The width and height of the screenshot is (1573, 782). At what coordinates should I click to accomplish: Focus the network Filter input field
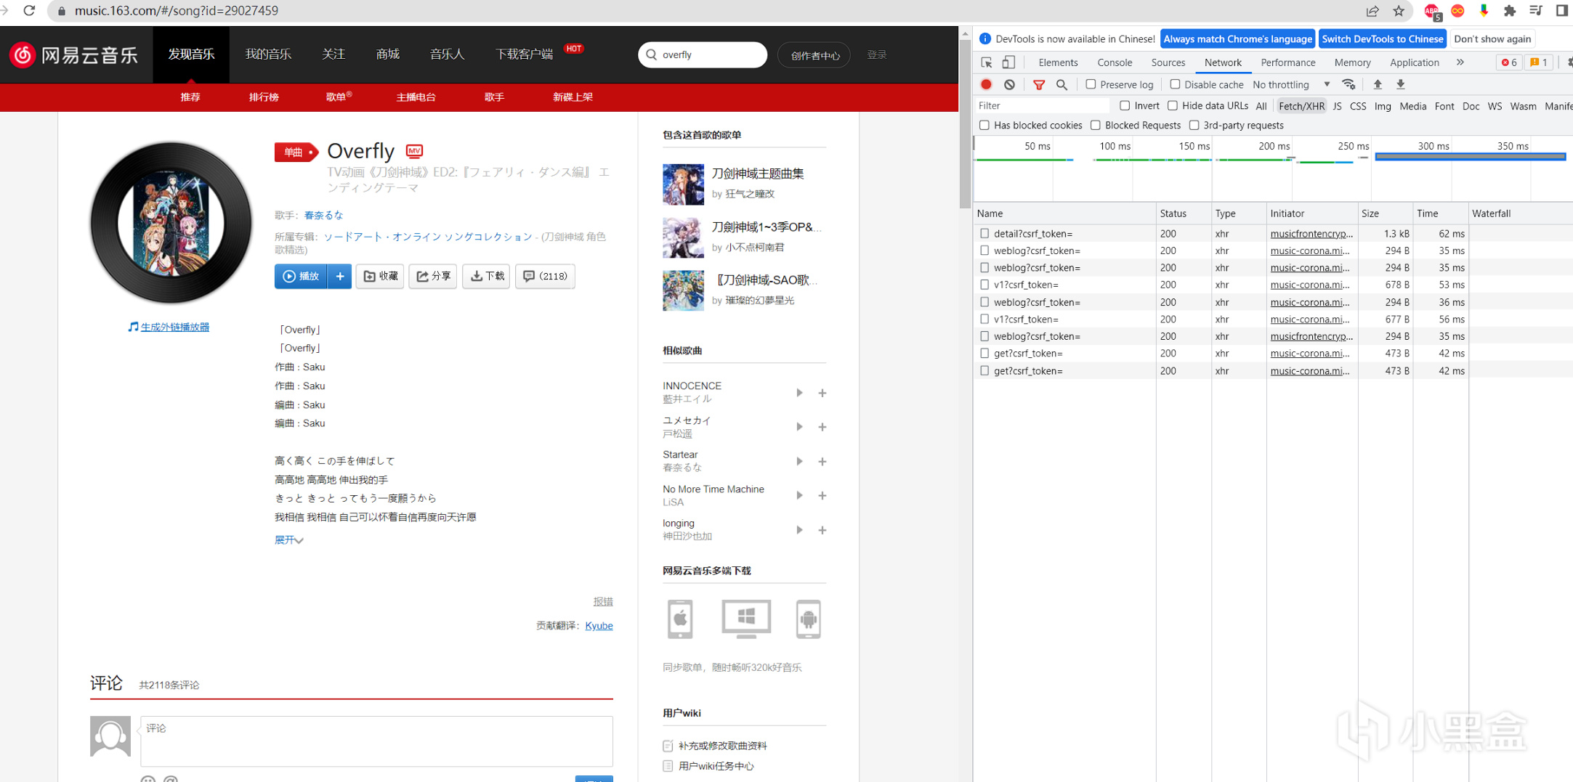tap(1042, 106)
